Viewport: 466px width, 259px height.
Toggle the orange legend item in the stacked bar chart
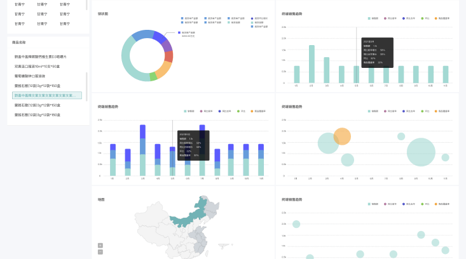[x=254, y=111]
